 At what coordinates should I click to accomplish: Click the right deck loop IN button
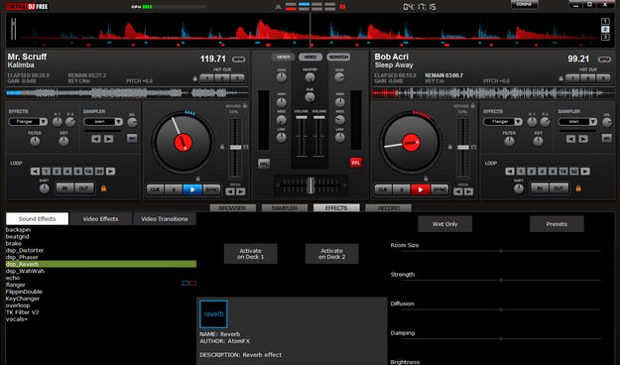tap(540, 188)
